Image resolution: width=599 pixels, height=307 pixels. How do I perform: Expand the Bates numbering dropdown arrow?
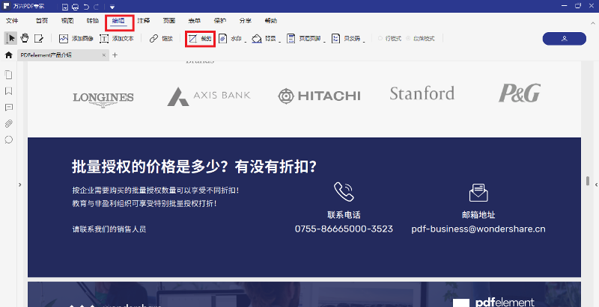364,41
